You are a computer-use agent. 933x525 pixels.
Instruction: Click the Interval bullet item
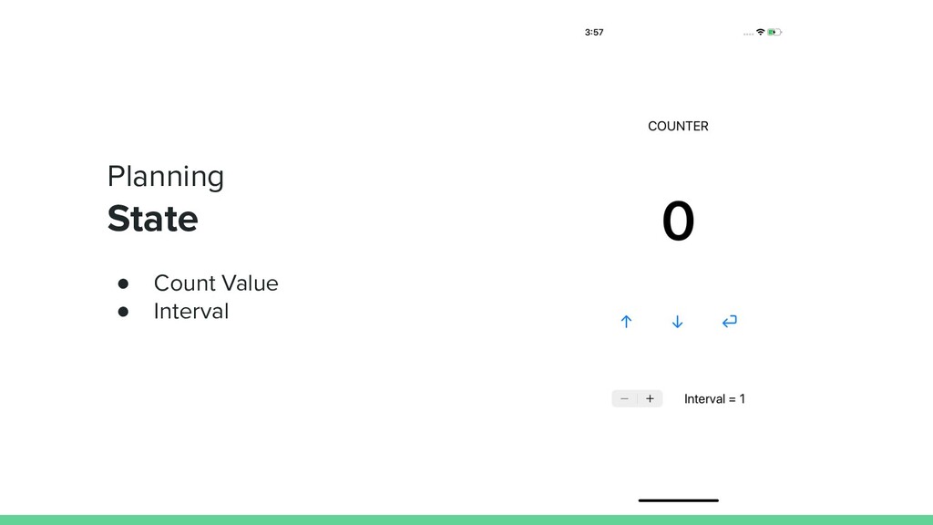tap(191, 312)
